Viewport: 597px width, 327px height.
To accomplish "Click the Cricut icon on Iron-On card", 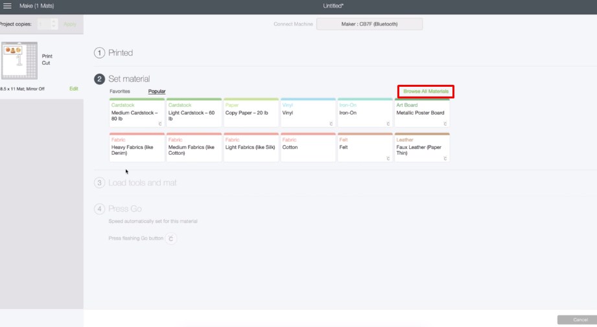I will (388, 124).
